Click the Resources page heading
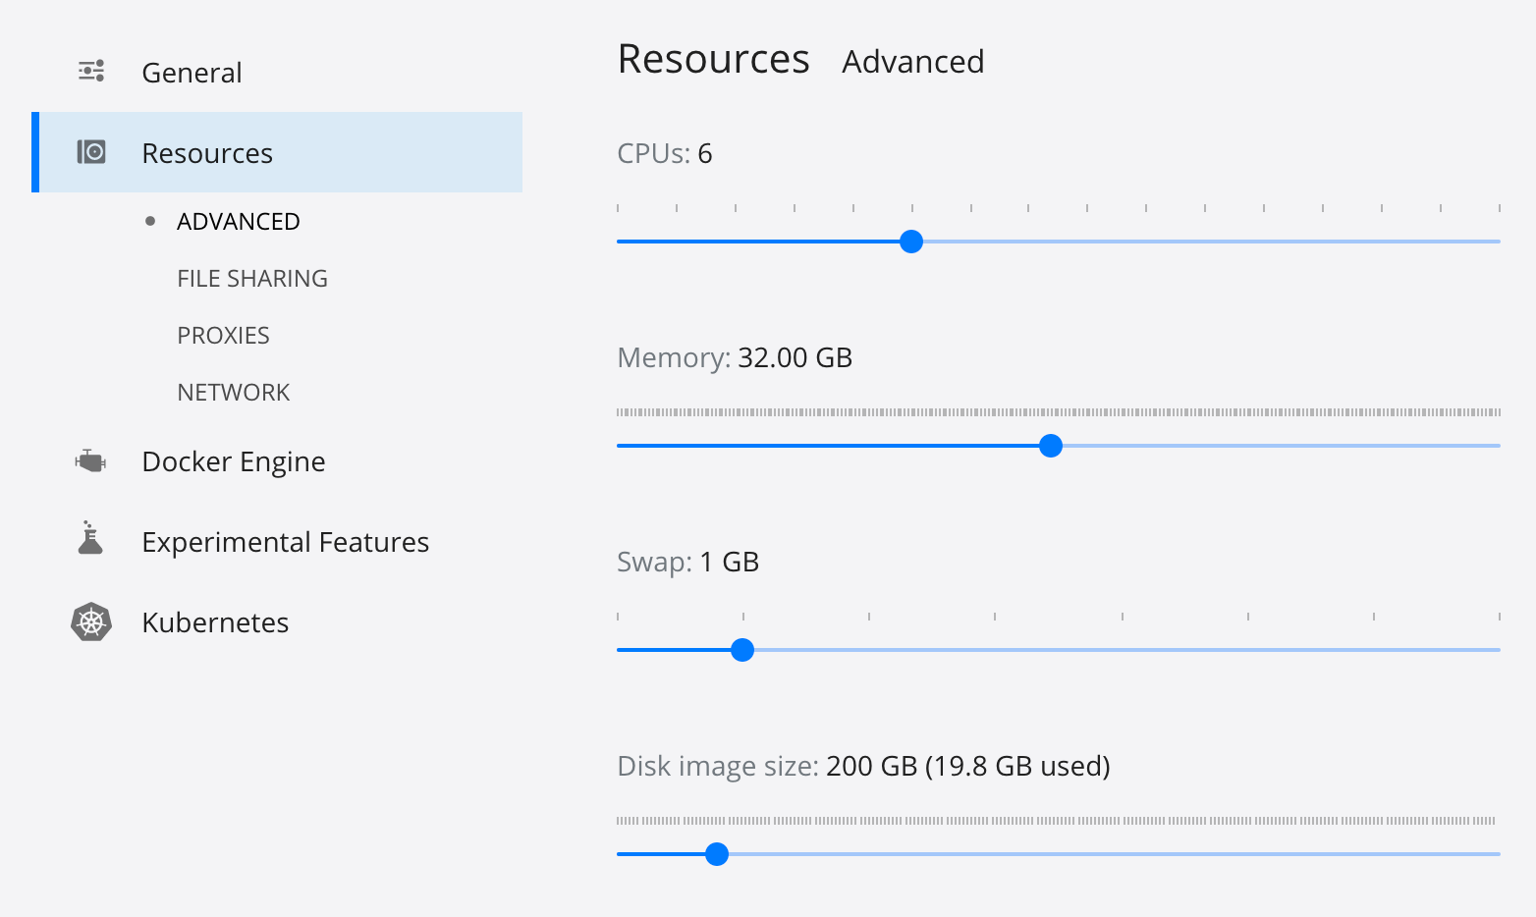Screen dimensions: 1536x917 [713, 60]
